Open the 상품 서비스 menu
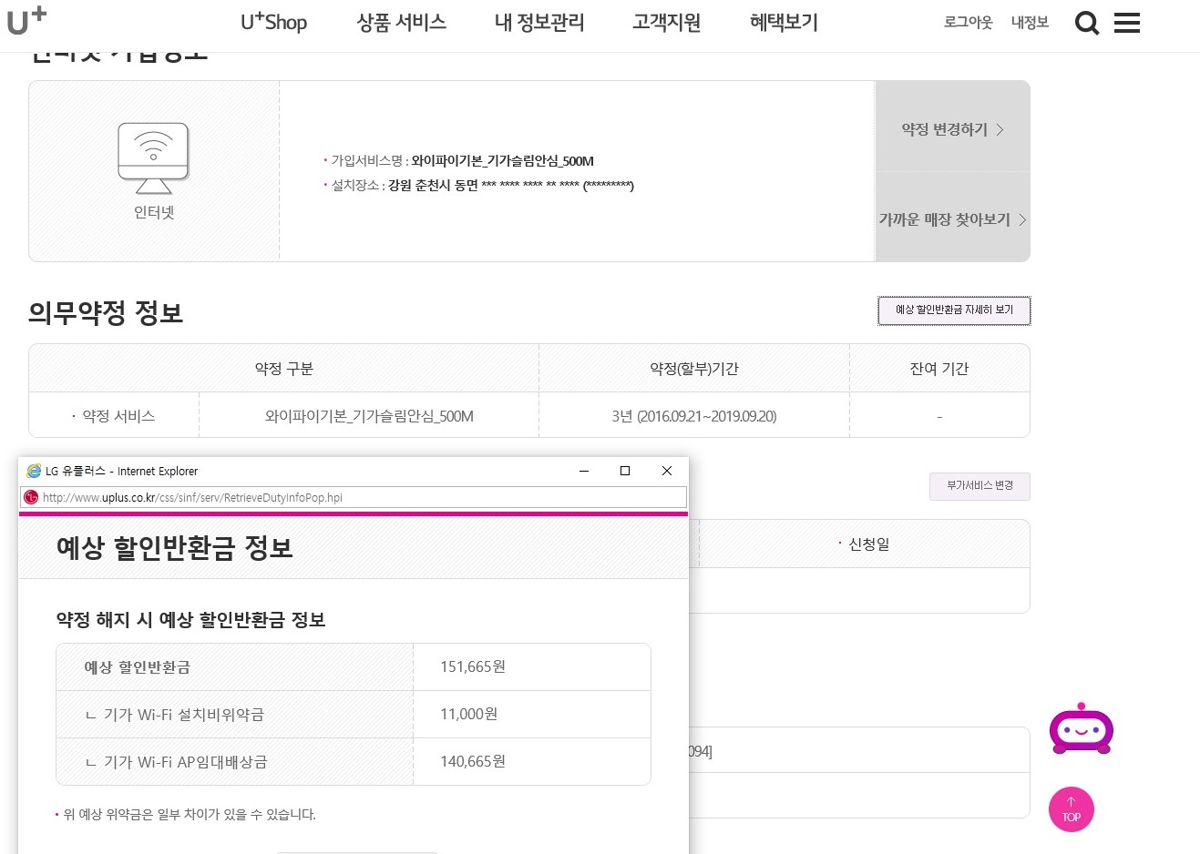The width and height of the screenshot is (1200, 854). 401,23
